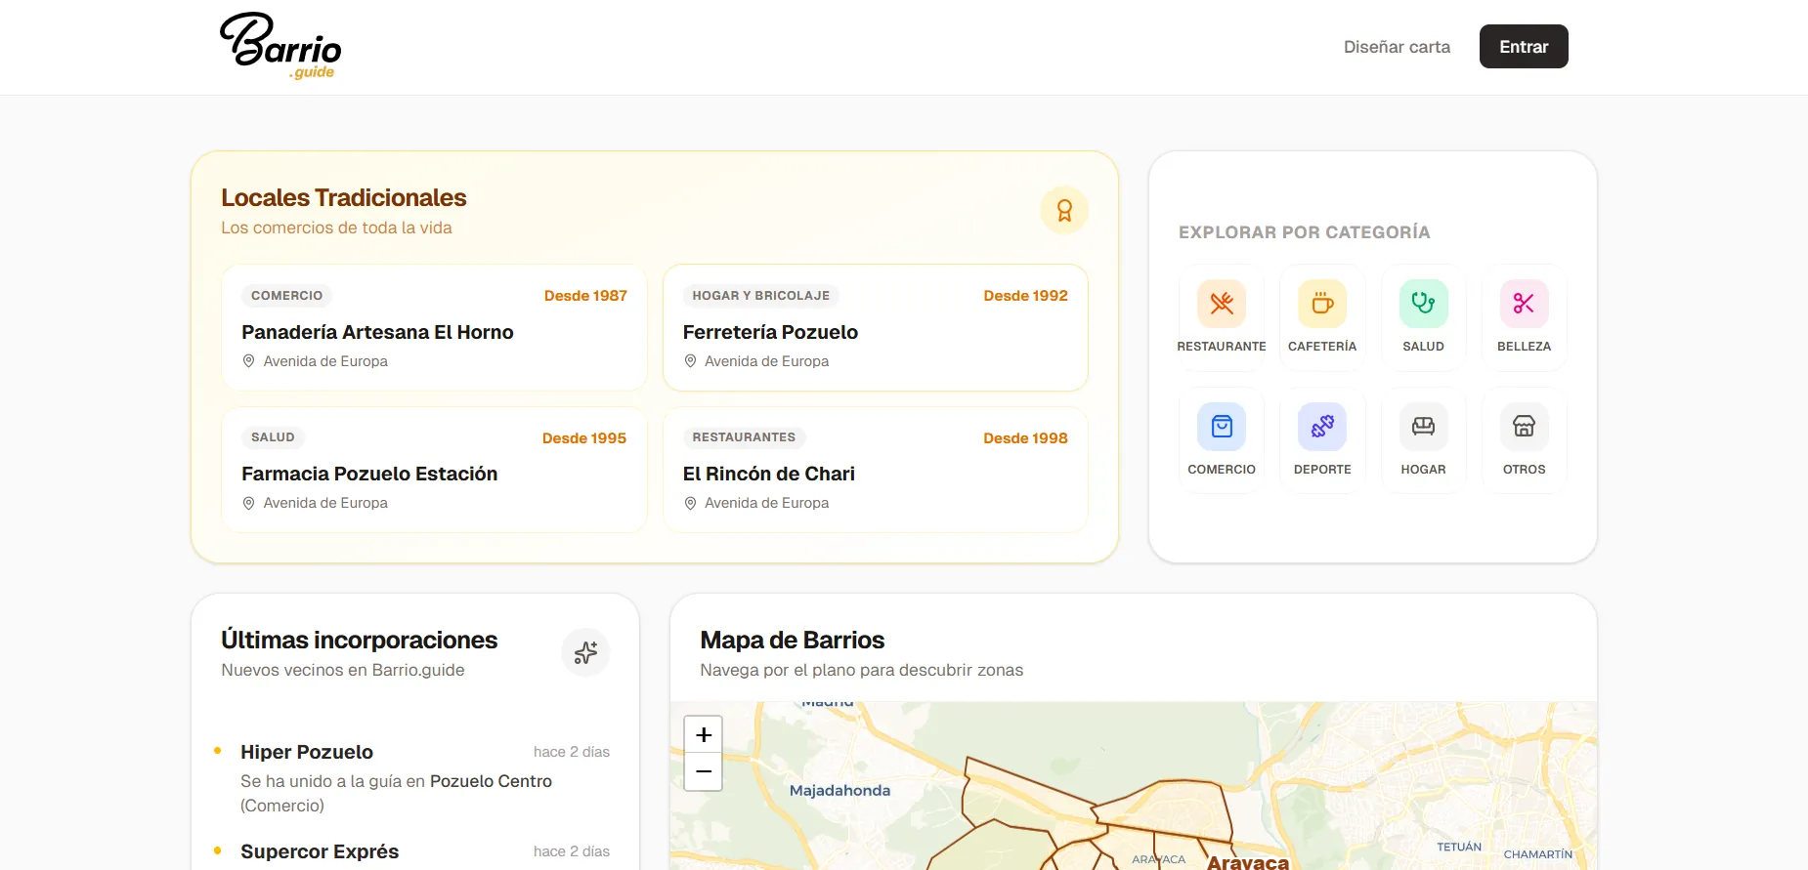Screen dimensions: 1808x870
Task: Open the Deporte dumbbell category
Action: (x=1322, y=427)
